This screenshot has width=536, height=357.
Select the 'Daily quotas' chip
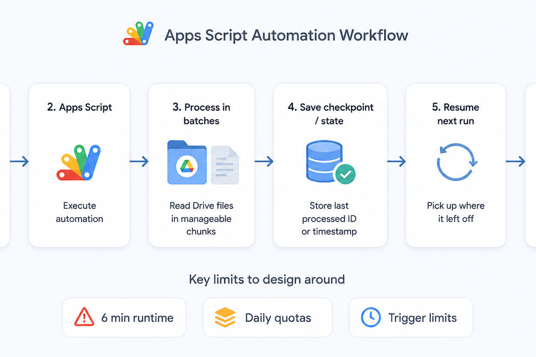(x=268, y=318)
